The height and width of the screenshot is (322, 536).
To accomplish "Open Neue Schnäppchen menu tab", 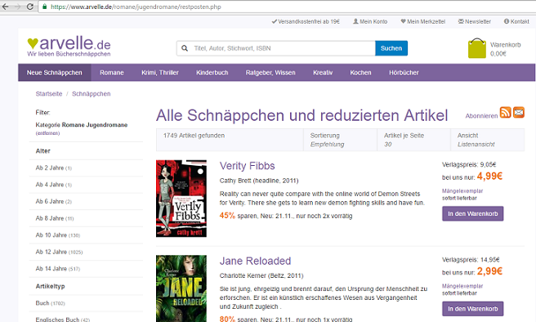I will click(55, 73).
